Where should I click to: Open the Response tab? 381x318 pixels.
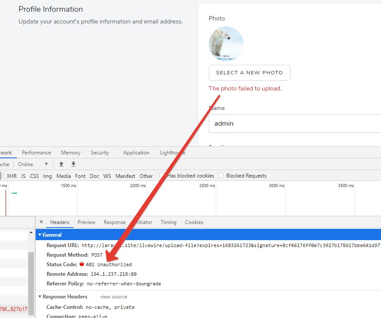click(x=115, y=222)
